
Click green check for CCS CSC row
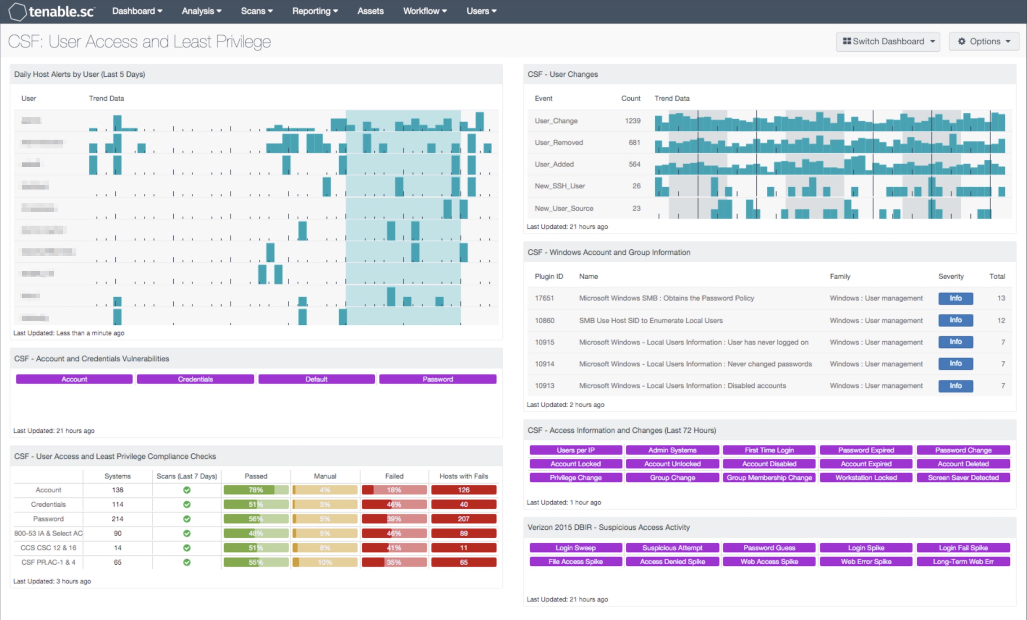[x=187, y=548]
